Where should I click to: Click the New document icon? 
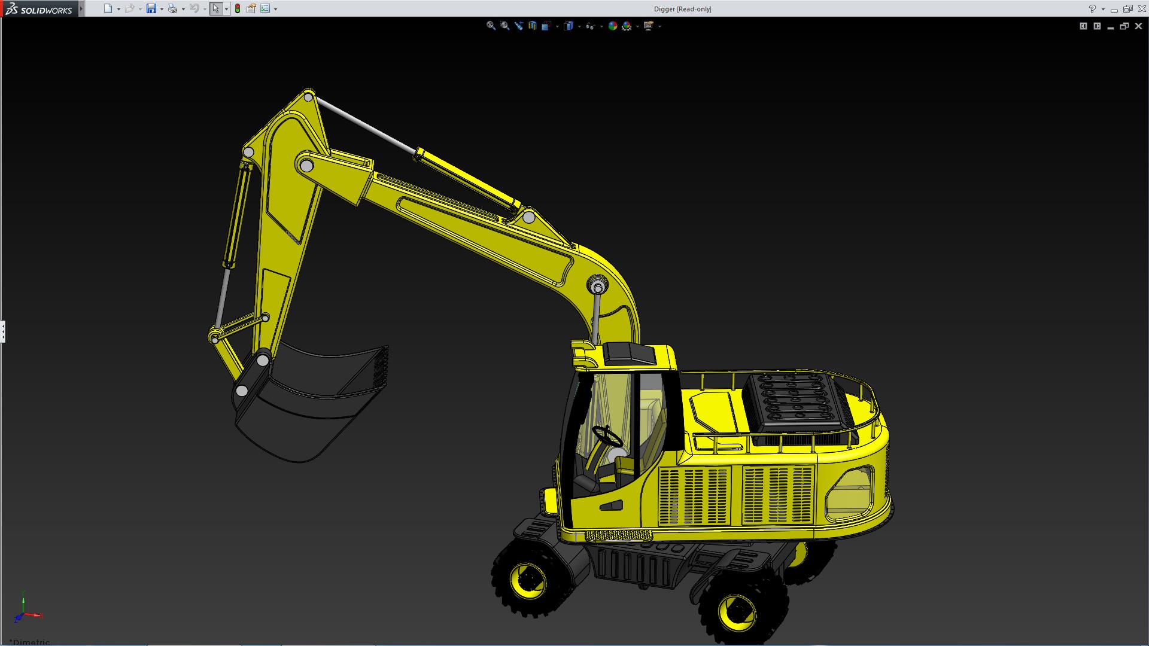[x=108, y=8]
